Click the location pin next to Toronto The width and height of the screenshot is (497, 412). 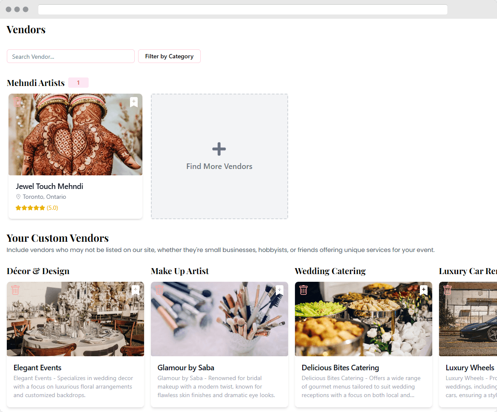(18, 197)
